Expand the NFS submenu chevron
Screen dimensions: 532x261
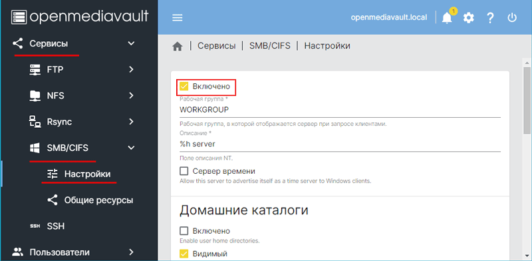(131, 96)
